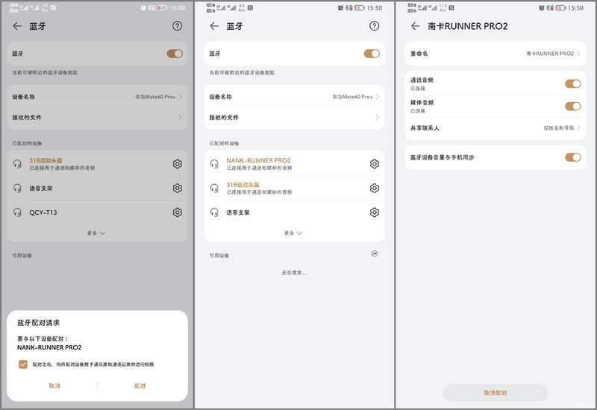This screenshot has height=410, width=597.
Task: Tap back arrow on the dimmed pairing-request Bluetooth screen
Action: (x=17, y=26)
